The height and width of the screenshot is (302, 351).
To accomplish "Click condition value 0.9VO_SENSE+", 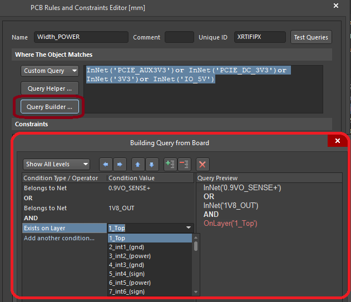I will (129, 188).
